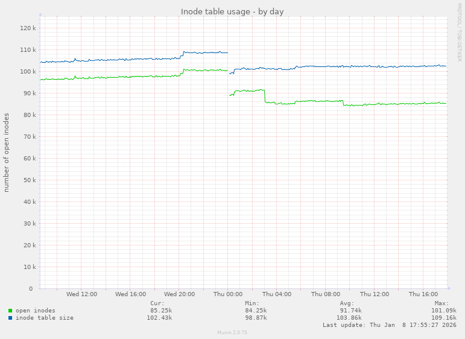This screenshot has width=465, height=339.
Task: Click the 'Max:' column header
Action: click(x=441, y=303)
